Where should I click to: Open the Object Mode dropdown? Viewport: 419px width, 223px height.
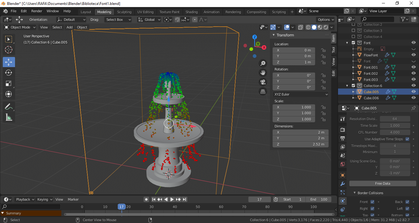point(20,27)
